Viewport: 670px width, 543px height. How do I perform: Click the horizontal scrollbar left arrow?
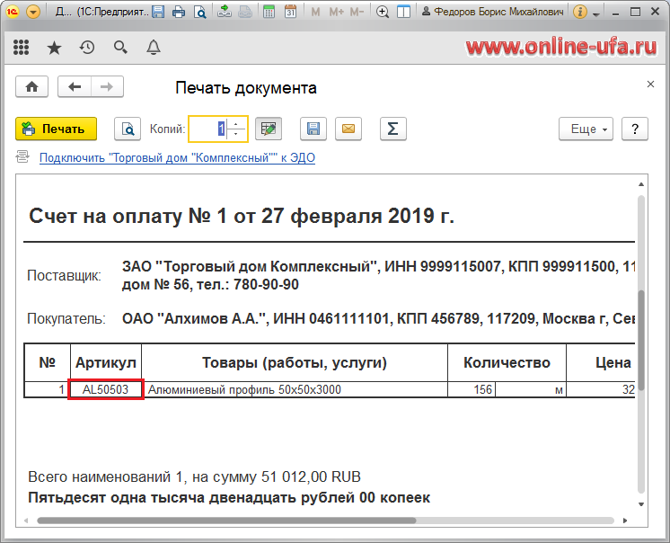pyautogui.click(x=26, y=521)
